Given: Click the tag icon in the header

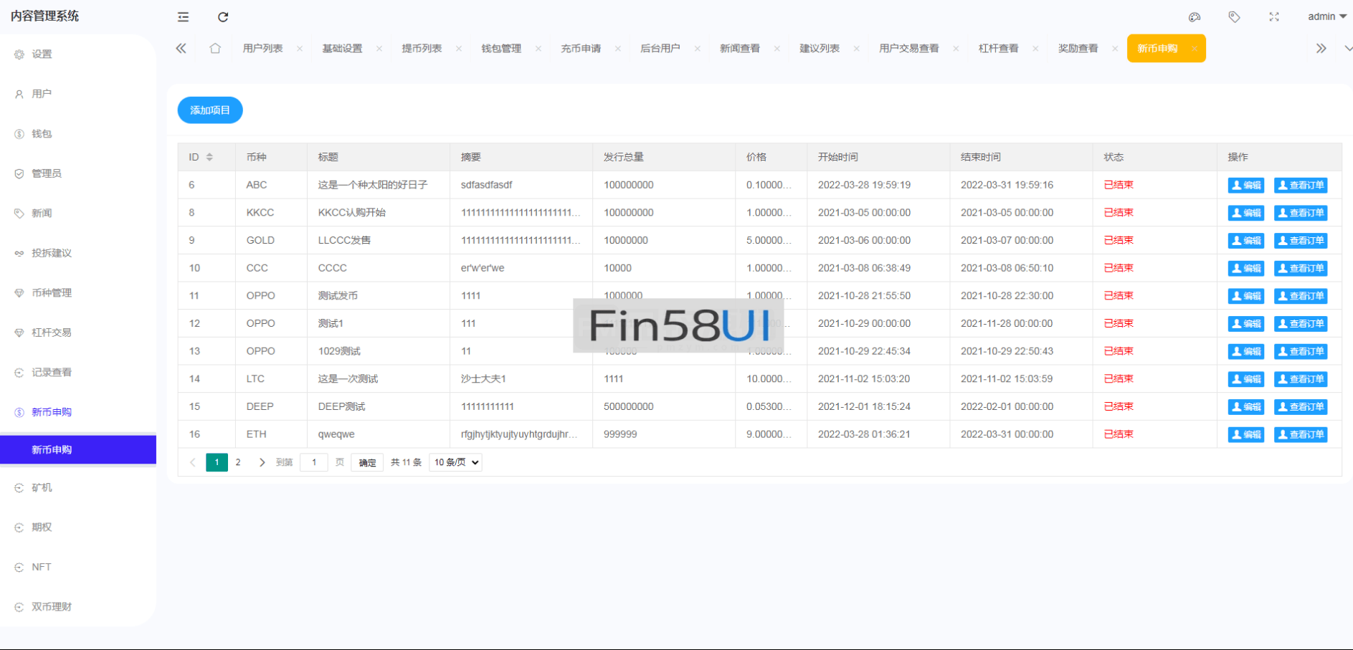Looking at the screenshot, I should pyautogui.click(x=1234, y=16).
